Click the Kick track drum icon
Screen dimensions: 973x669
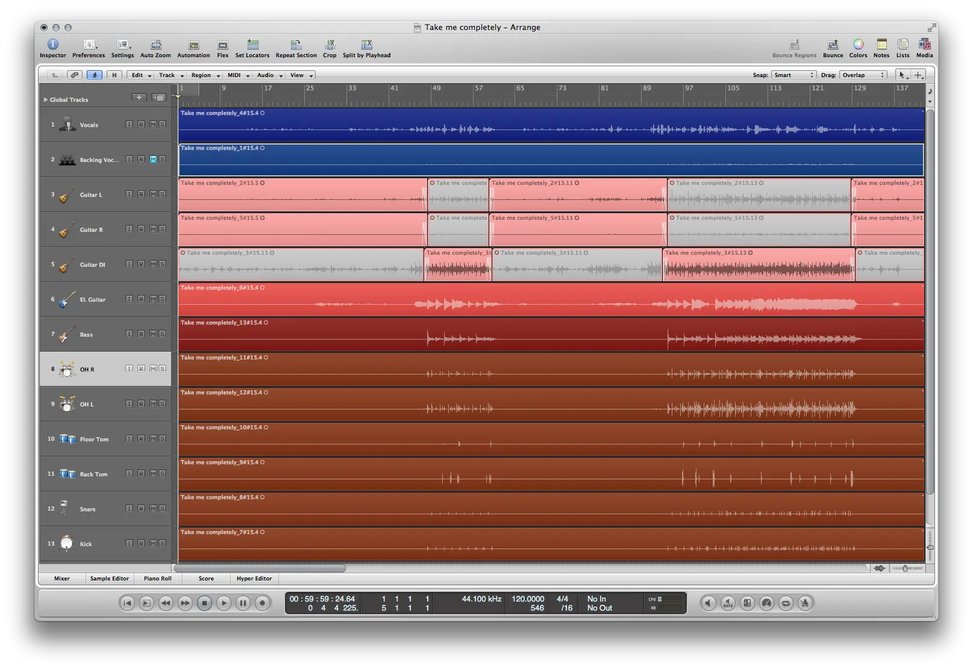[x=67, y=543]
